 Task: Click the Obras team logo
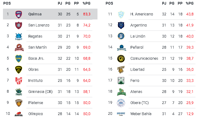[x=19, y=69]
